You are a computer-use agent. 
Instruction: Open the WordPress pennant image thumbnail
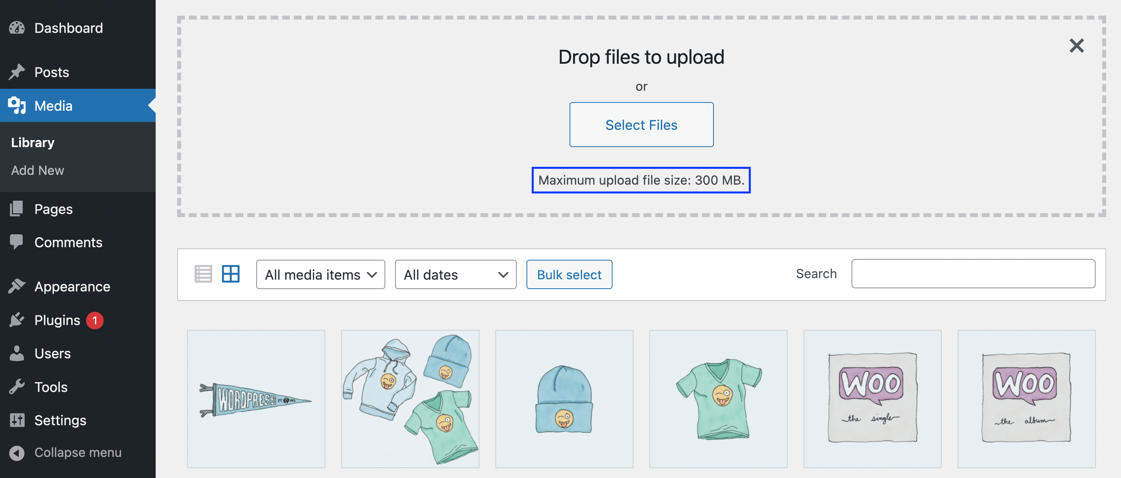256,398
